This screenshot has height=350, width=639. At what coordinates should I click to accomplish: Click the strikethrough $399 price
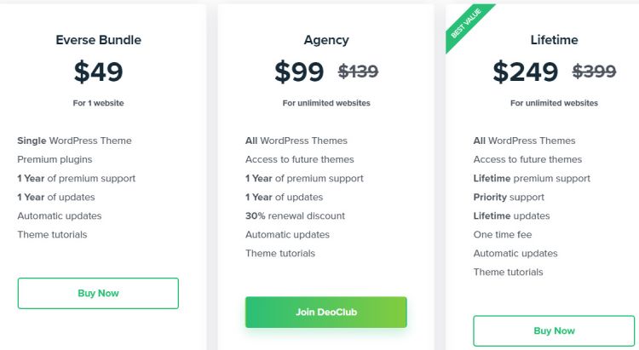[594, 72]
